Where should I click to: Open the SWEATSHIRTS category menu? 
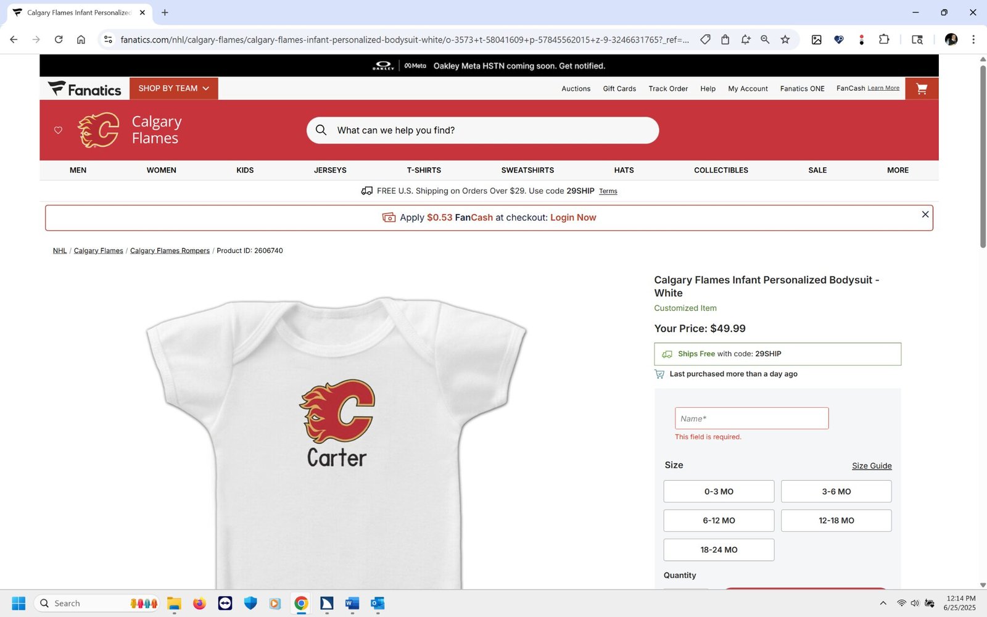527,170
